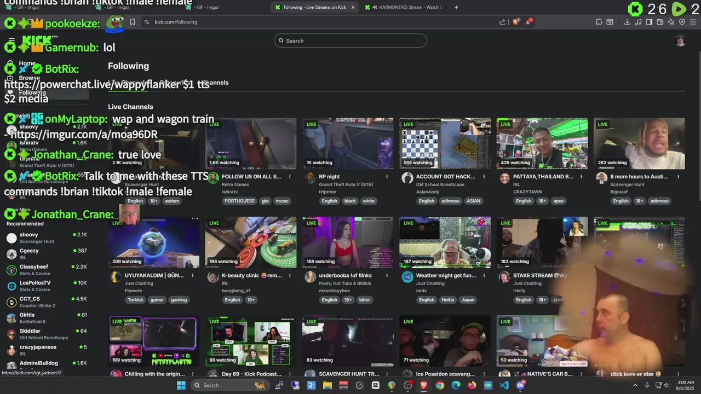
Task: Open the Brave Wallet icon
Action: [660, 22]
